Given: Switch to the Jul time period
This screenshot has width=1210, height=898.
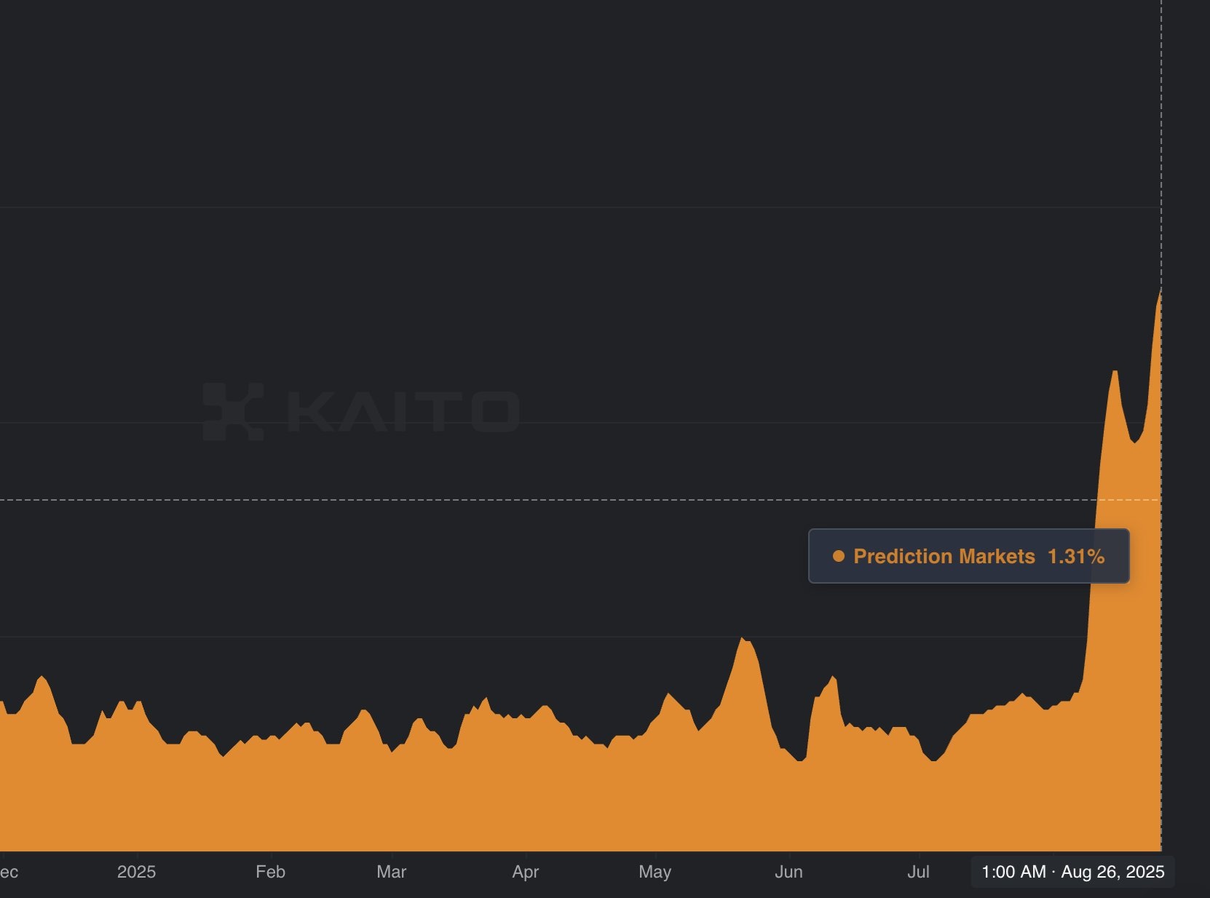Looking at the screenshot, I should (921, 871).
